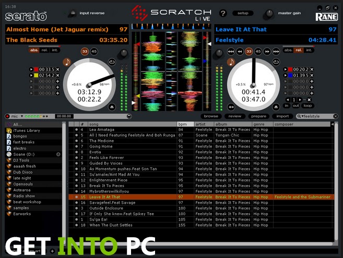Viewport: 343px width, 258px height.
Task: Add a cue in left deck's third slot
Action: [57, 81]
